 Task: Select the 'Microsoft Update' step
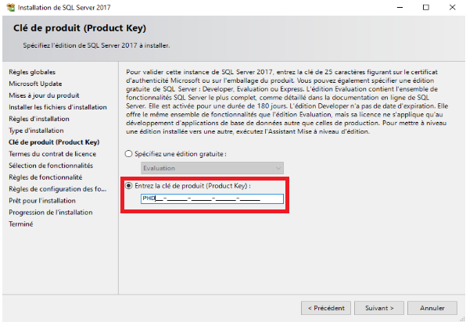tap(35, 84)
